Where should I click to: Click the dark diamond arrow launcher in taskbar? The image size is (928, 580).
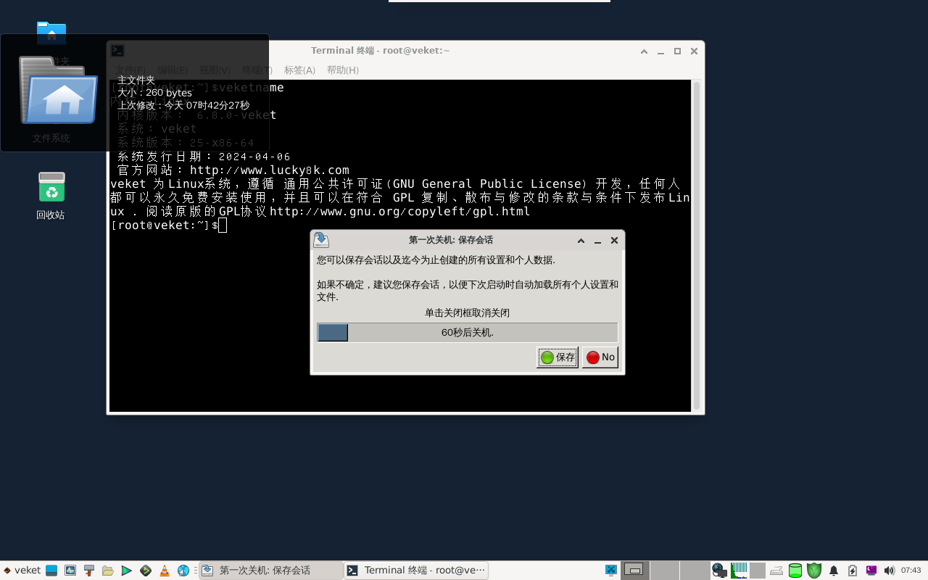(146, 571)
